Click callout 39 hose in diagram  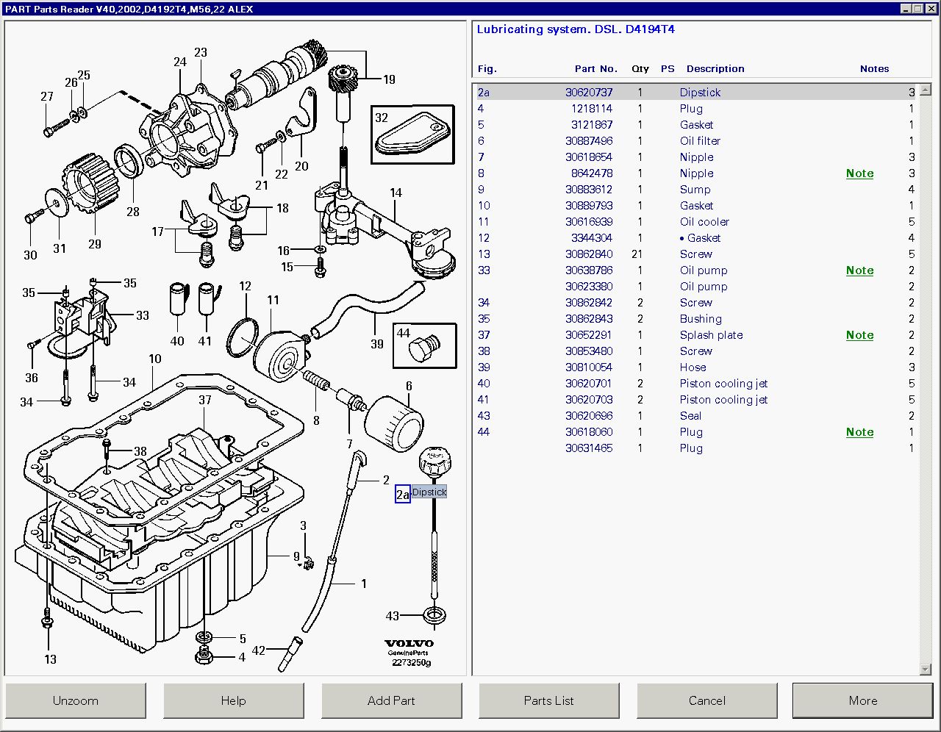click(377, 343)
